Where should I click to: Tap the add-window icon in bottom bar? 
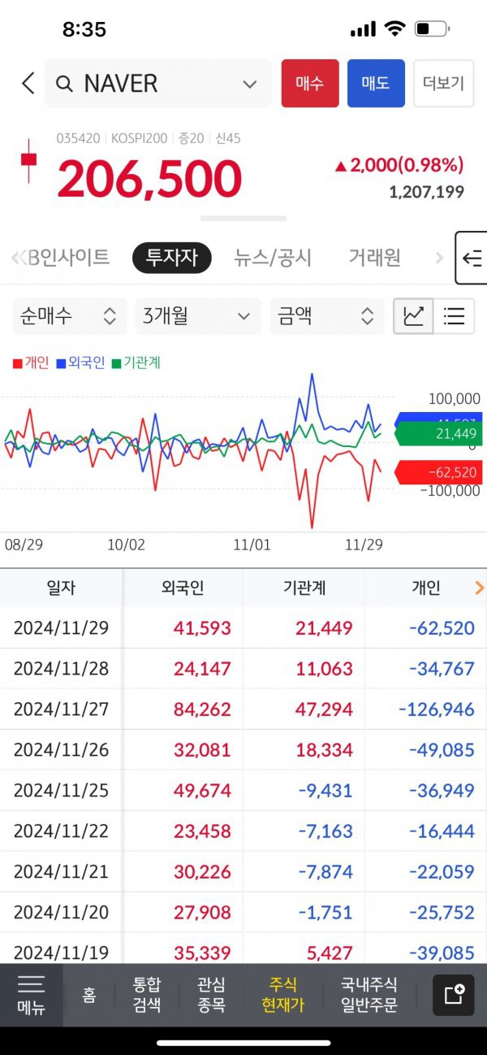coord(454,995)
